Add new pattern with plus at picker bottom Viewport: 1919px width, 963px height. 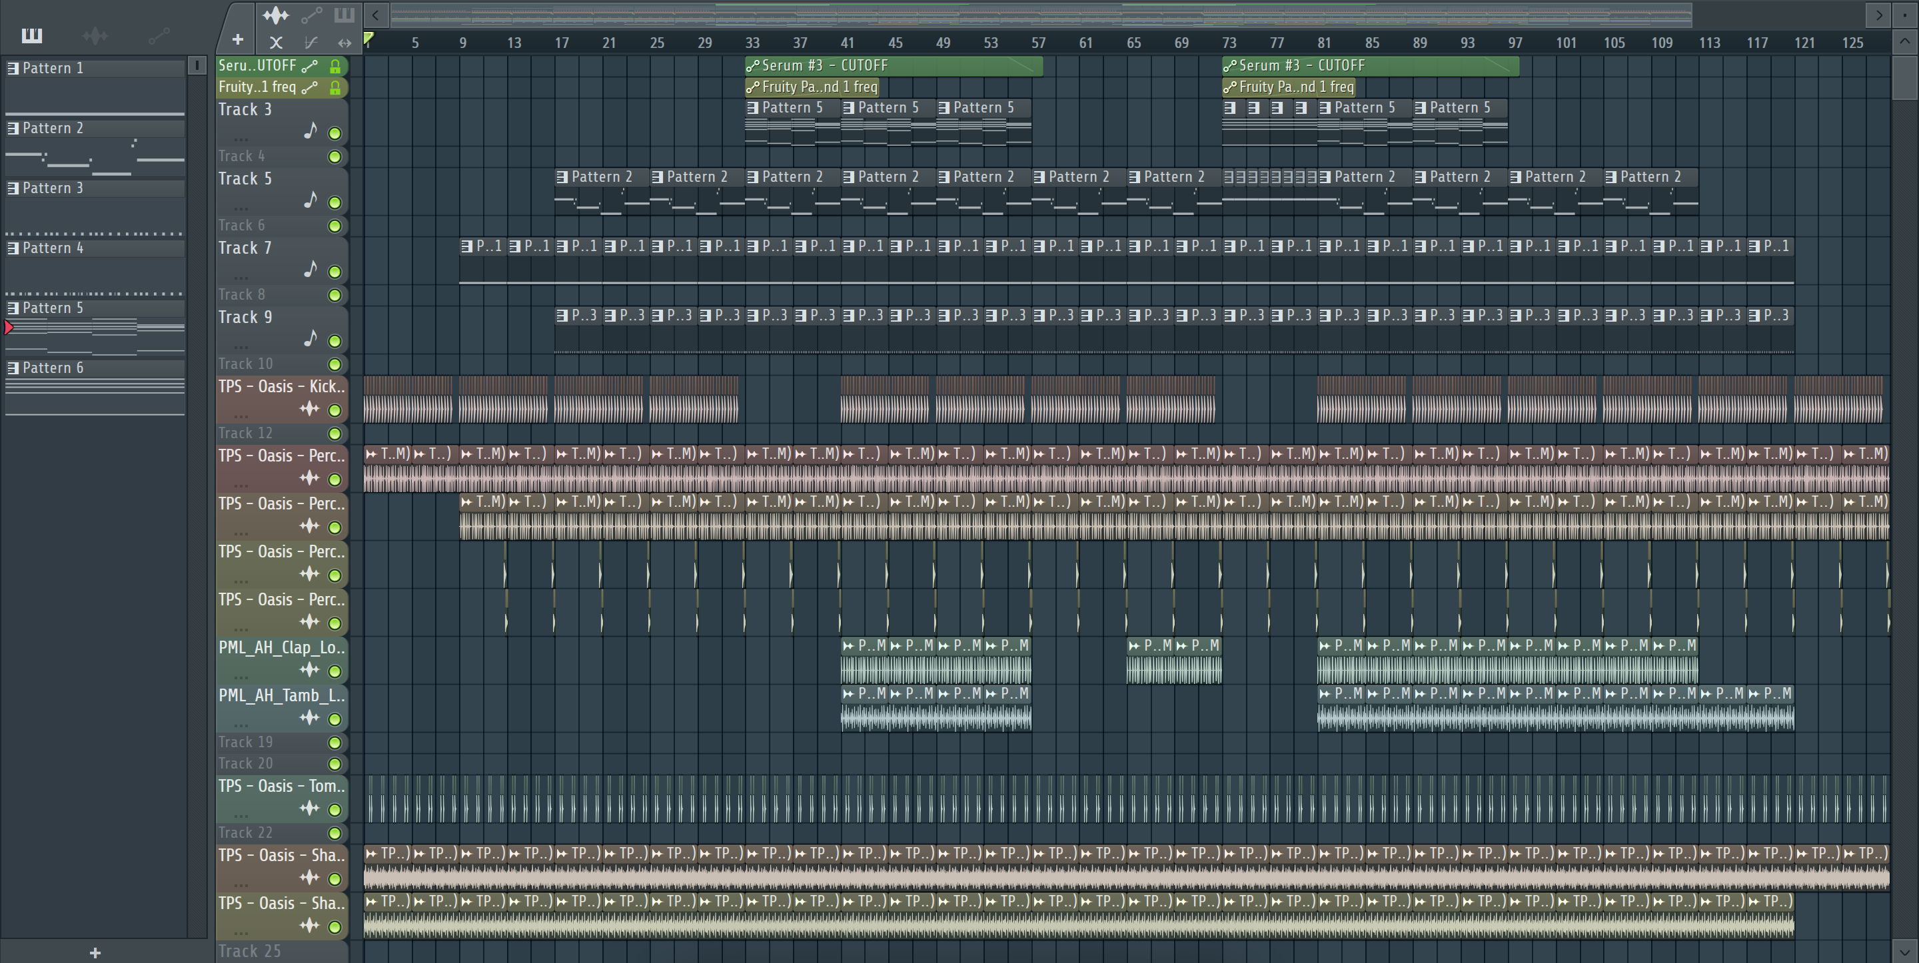(95, 952)
